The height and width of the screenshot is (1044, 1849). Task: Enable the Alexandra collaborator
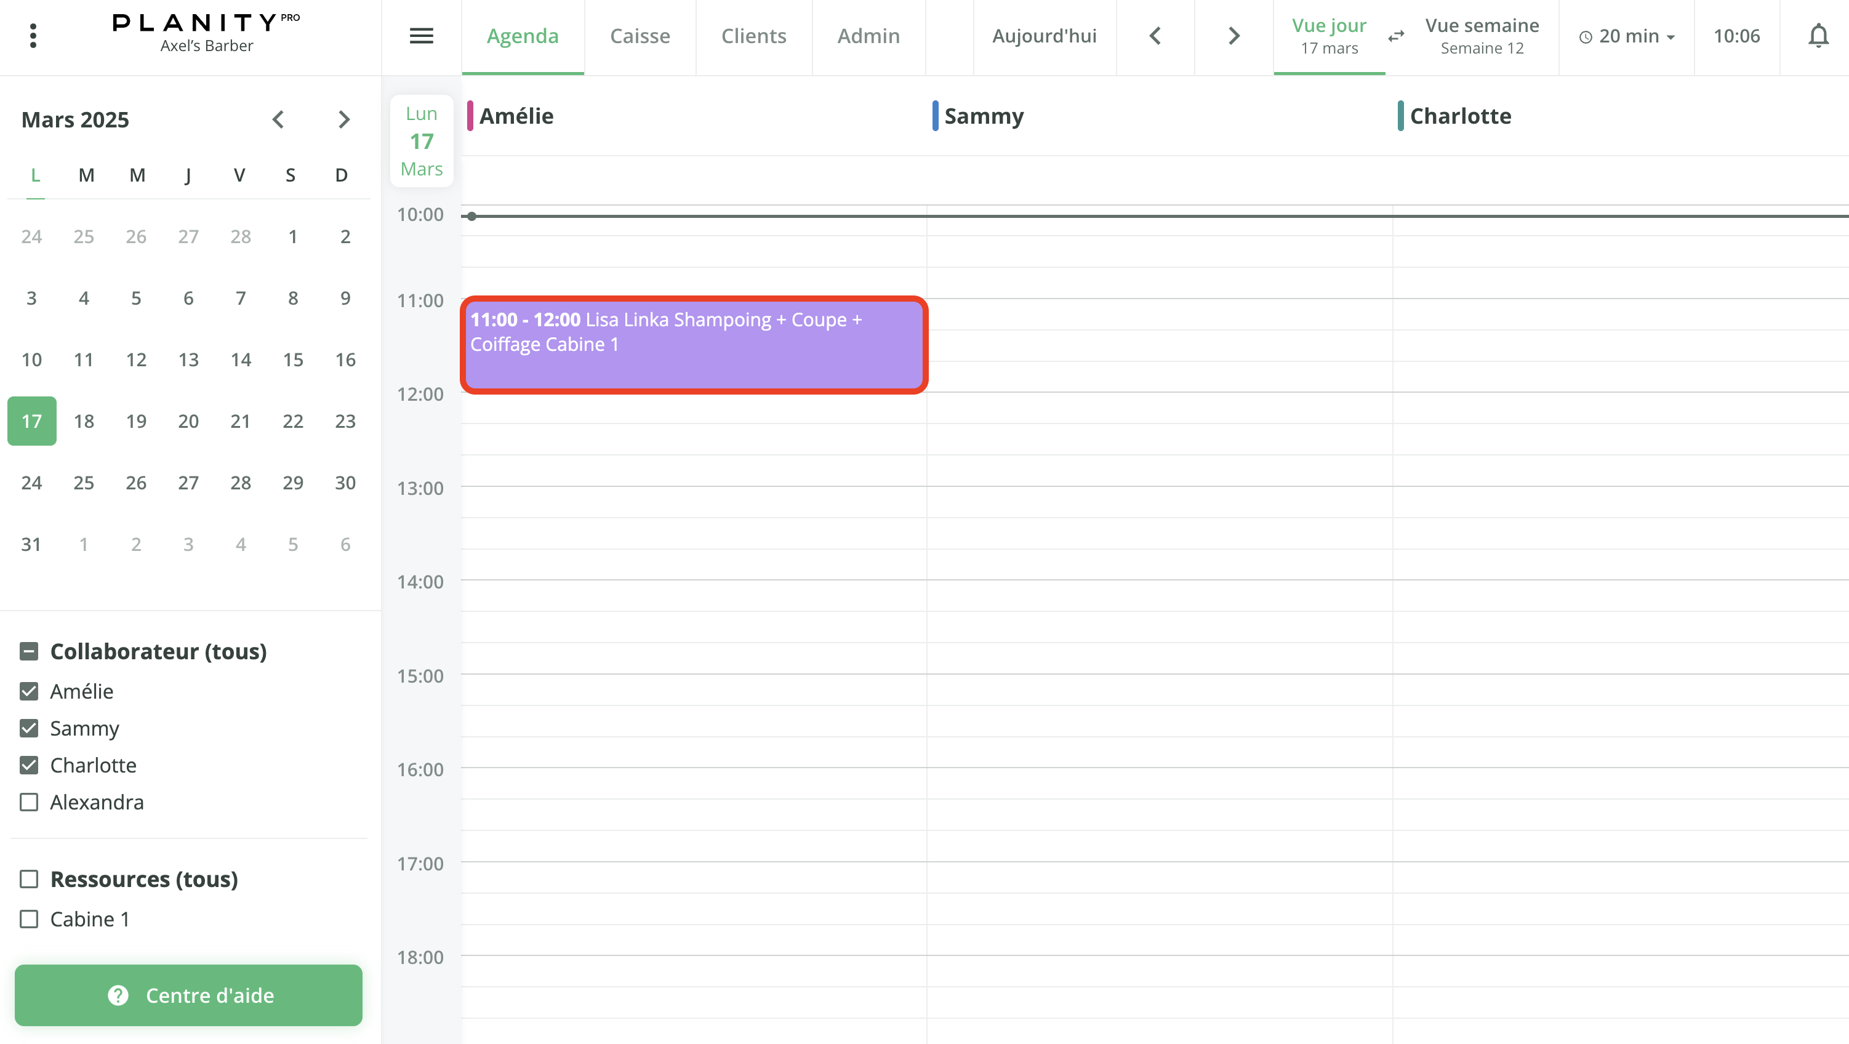click(29, 802)
